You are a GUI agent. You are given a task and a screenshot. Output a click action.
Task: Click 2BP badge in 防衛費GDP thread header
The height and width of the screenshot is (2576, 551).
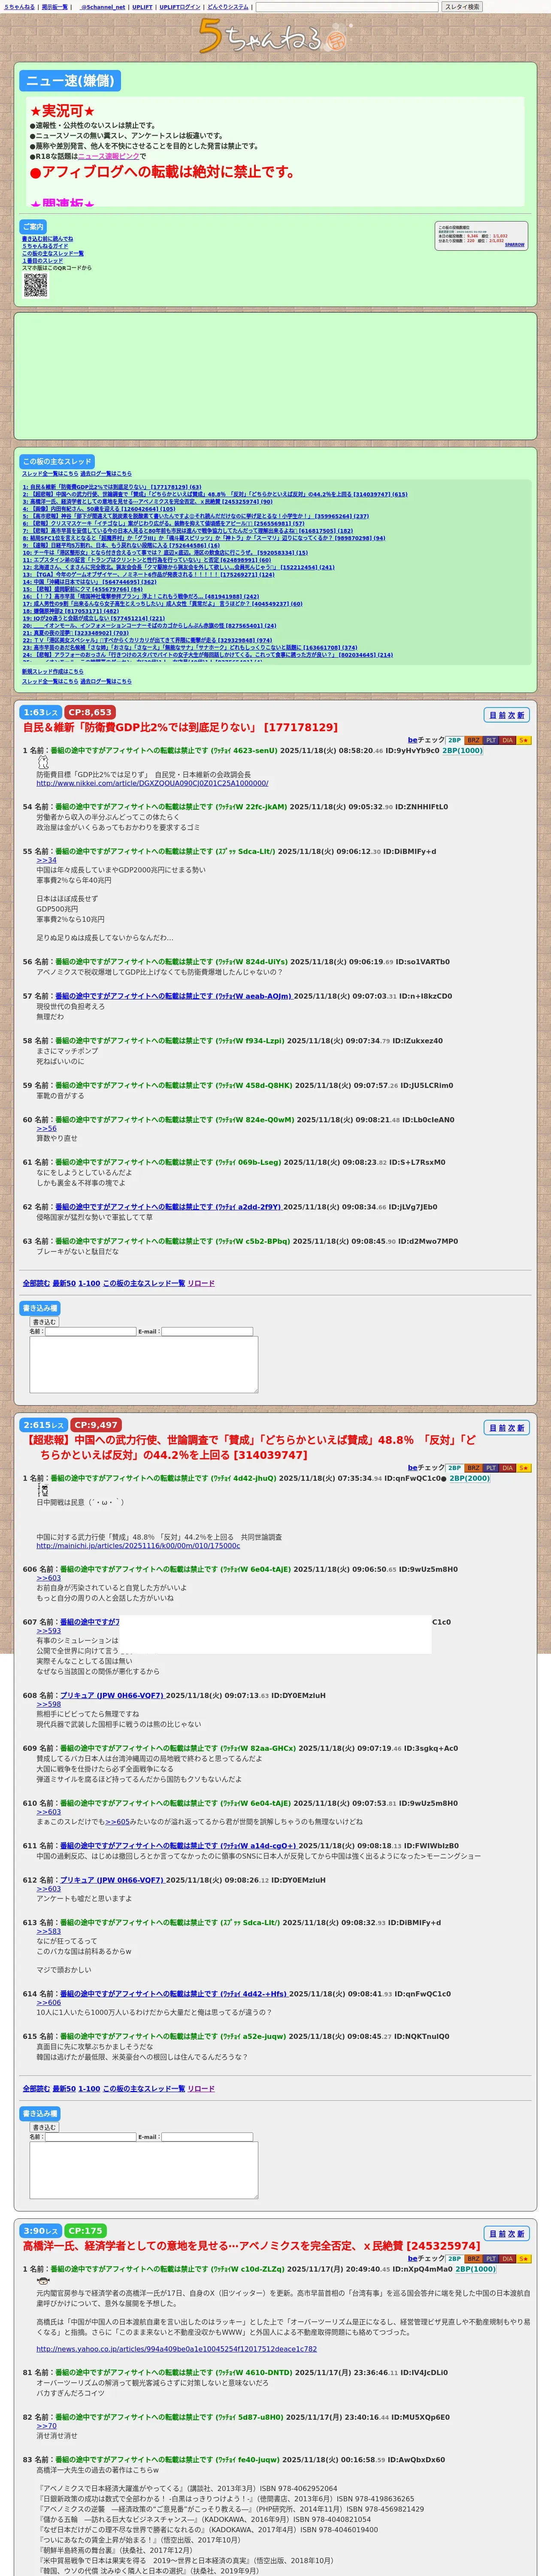pos(454,740)
